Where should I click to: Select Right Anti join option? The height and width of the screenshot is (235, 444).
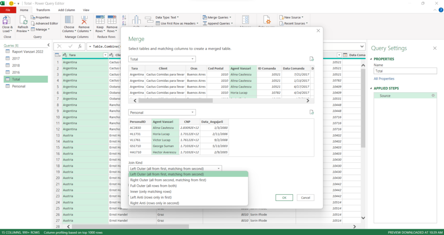point(188,203)
